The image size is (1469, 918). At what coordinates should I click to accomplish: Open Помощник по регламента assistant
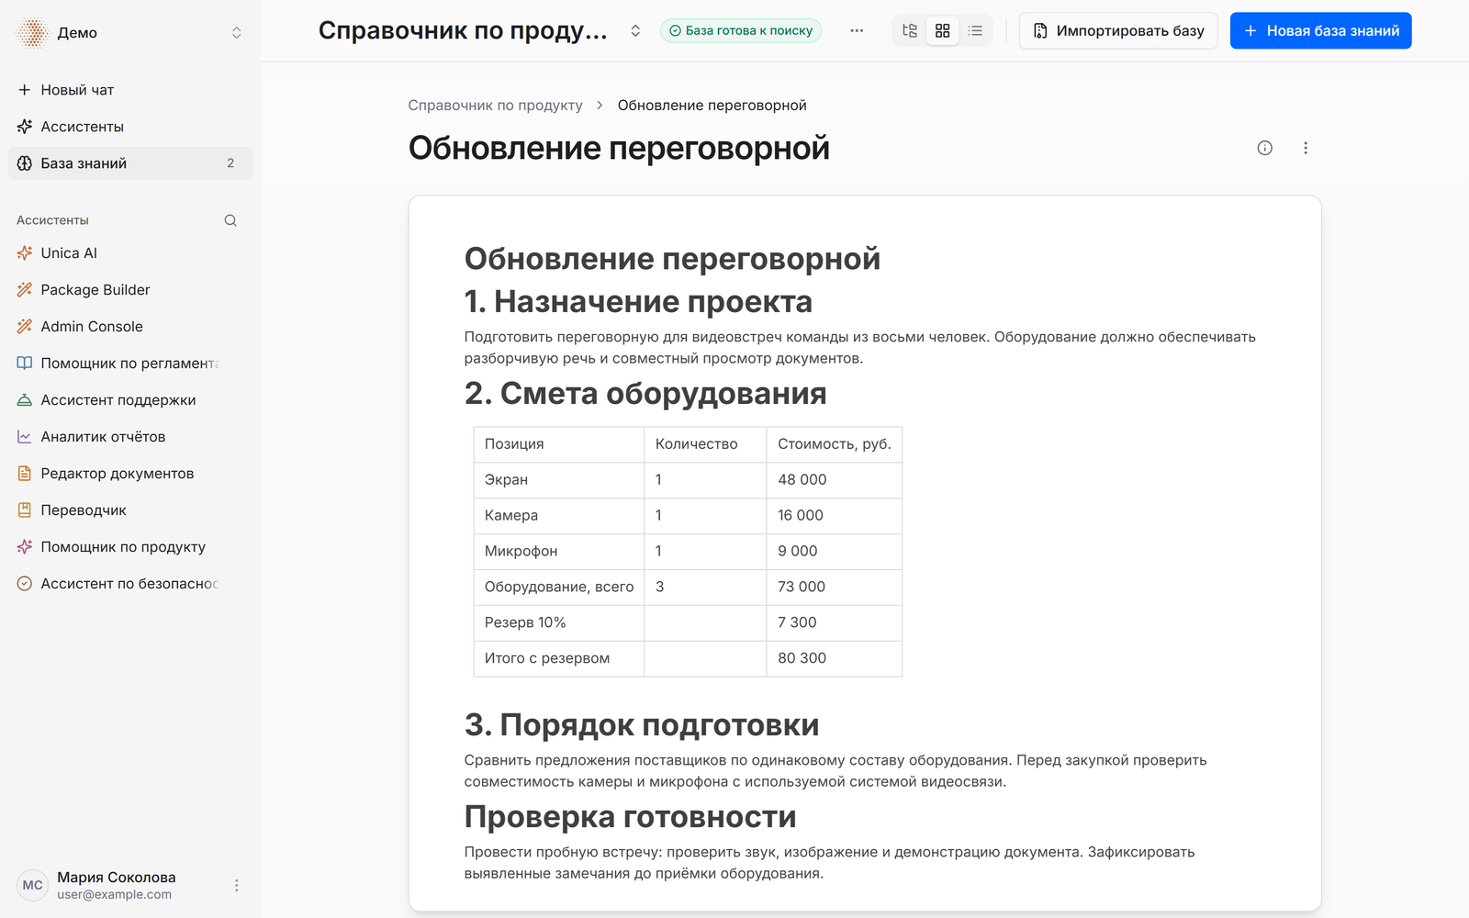pos(130,364)
